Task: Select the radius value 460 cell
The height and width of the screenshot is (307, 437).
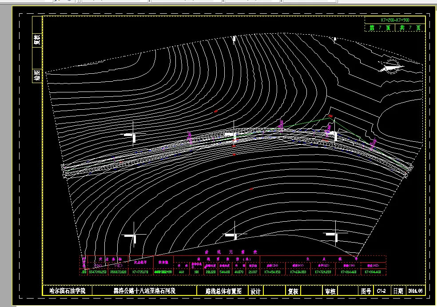Action: click(182, 271)
